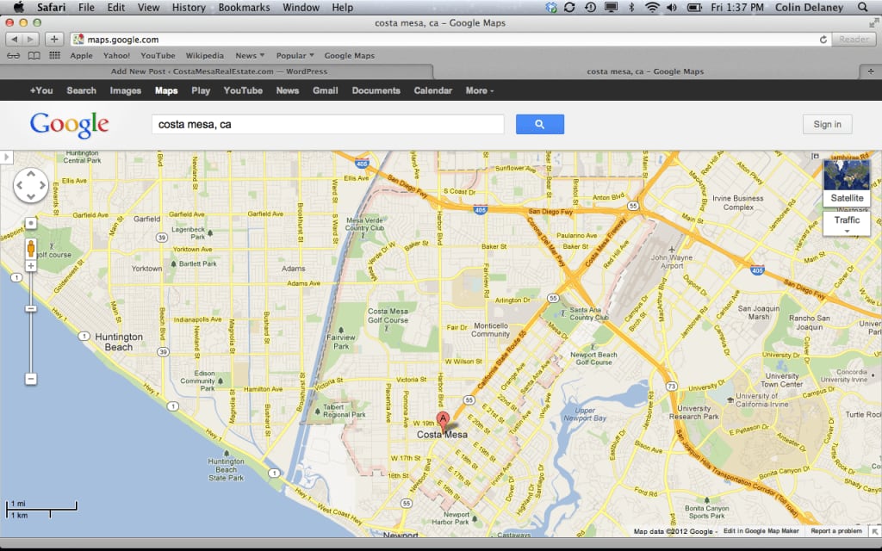Open Top Sites grid icon
This screenshot has height=551, width=882.
coord(54,56)
